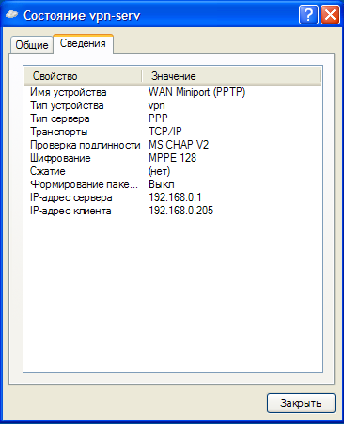Click the Значение column header
Viewport: 344px width, 424px height.
pyautogui.click(x=231, y=76)
